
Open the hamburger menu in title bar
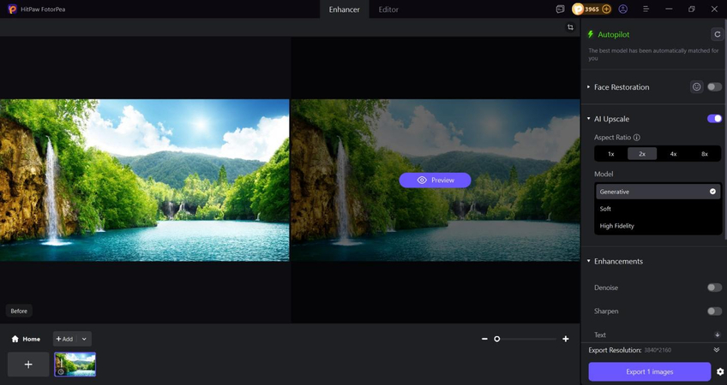646,9
